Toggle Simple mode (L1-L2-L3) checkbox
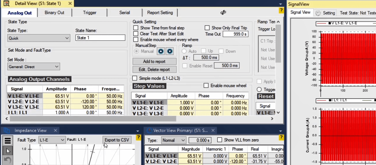This screenshot has width=376, height=165. click(x=135, y=78)
